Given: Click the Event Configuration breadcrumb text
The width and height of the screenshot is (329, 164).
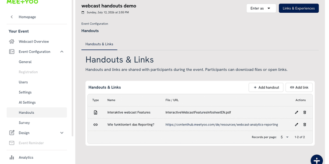Looking at the screenshot, I should 95,24.
